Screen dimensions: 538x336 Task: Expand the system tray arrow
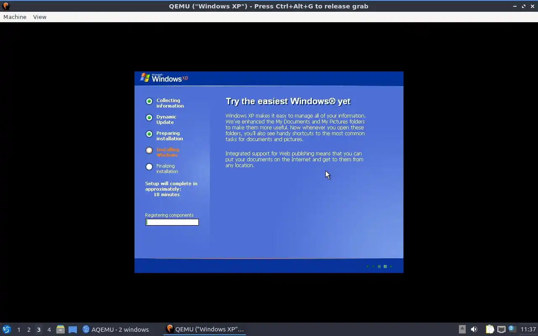click(x=462, y=329)
